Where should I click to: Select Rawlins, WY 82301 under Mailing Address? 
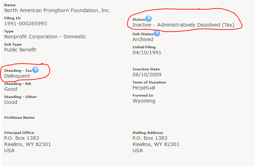156,144
